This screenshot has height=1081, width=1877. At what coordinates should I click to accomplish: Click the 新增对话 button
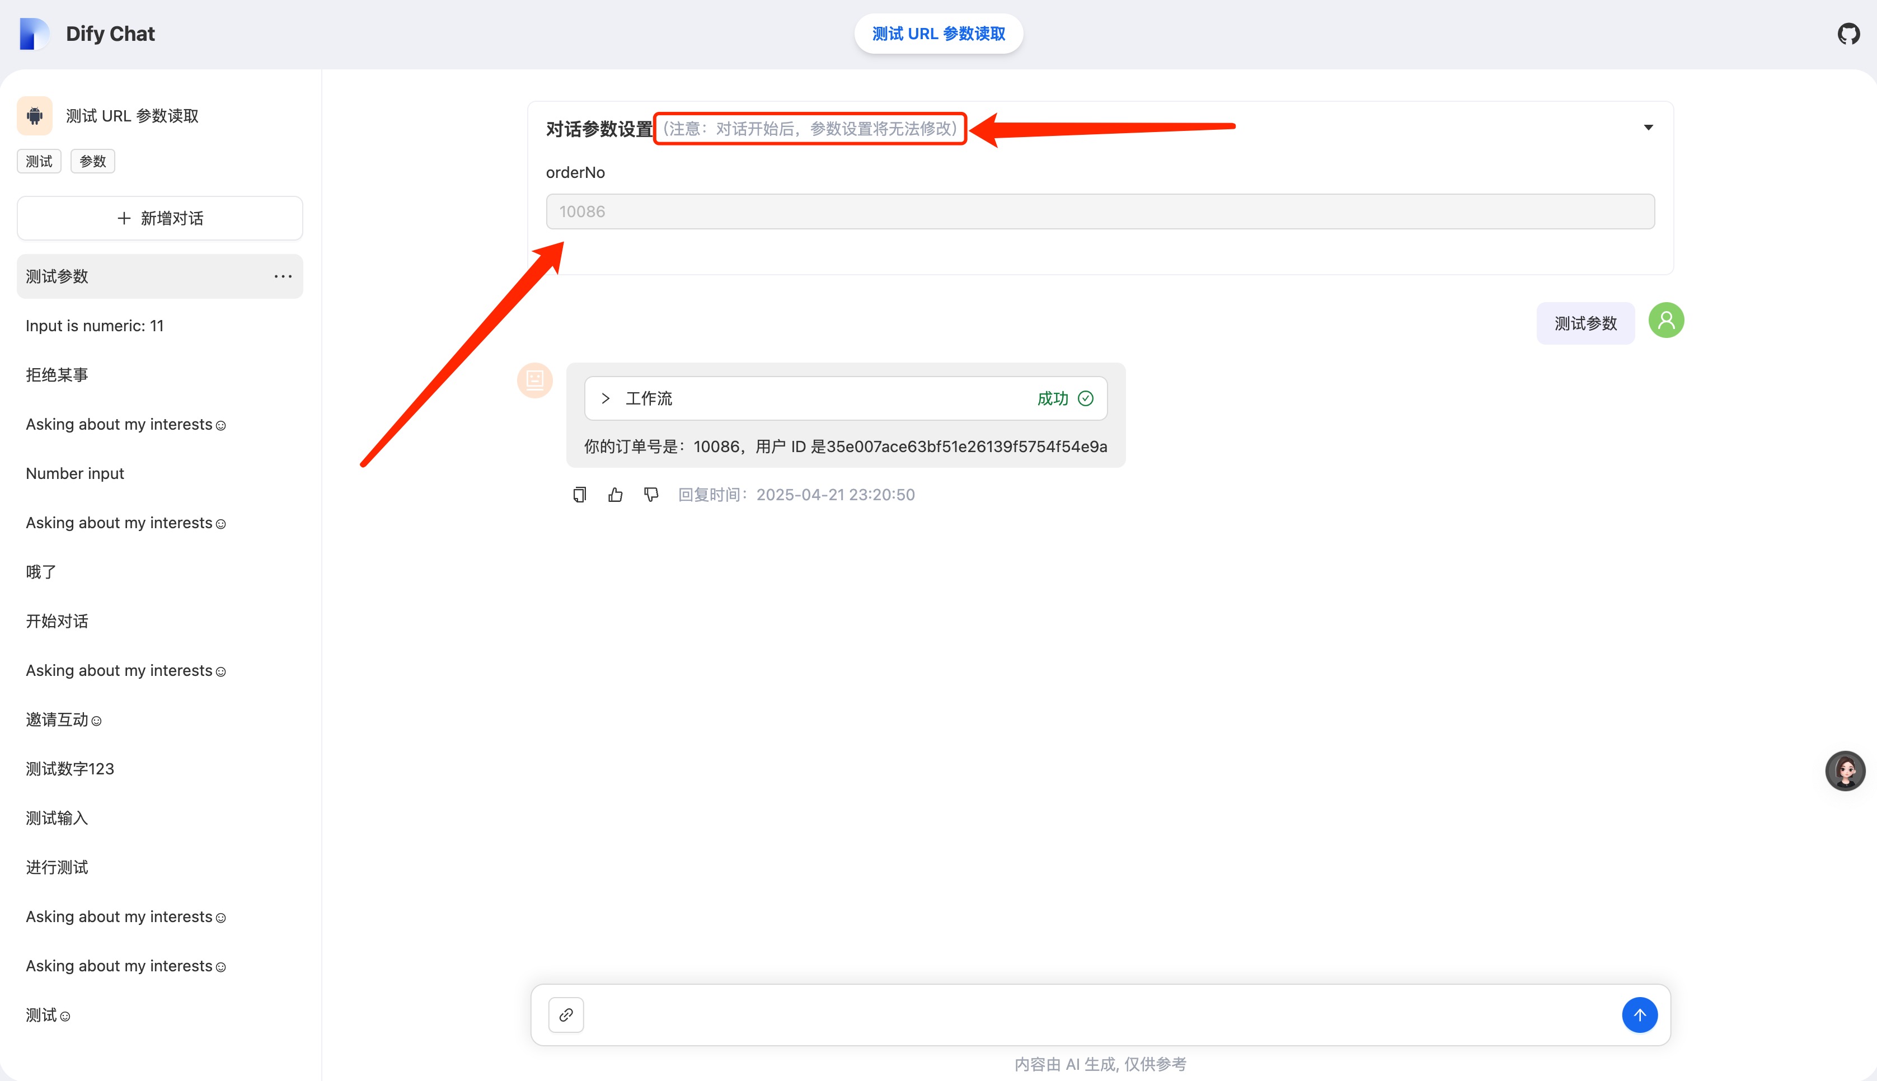pos(159,218)
